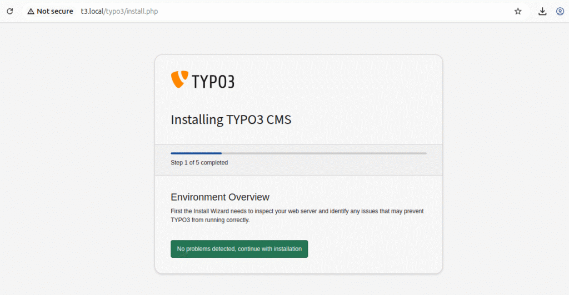Continue with installation via the green button
Viewport: 569px width, 295px height.
[x=239, y=249]
